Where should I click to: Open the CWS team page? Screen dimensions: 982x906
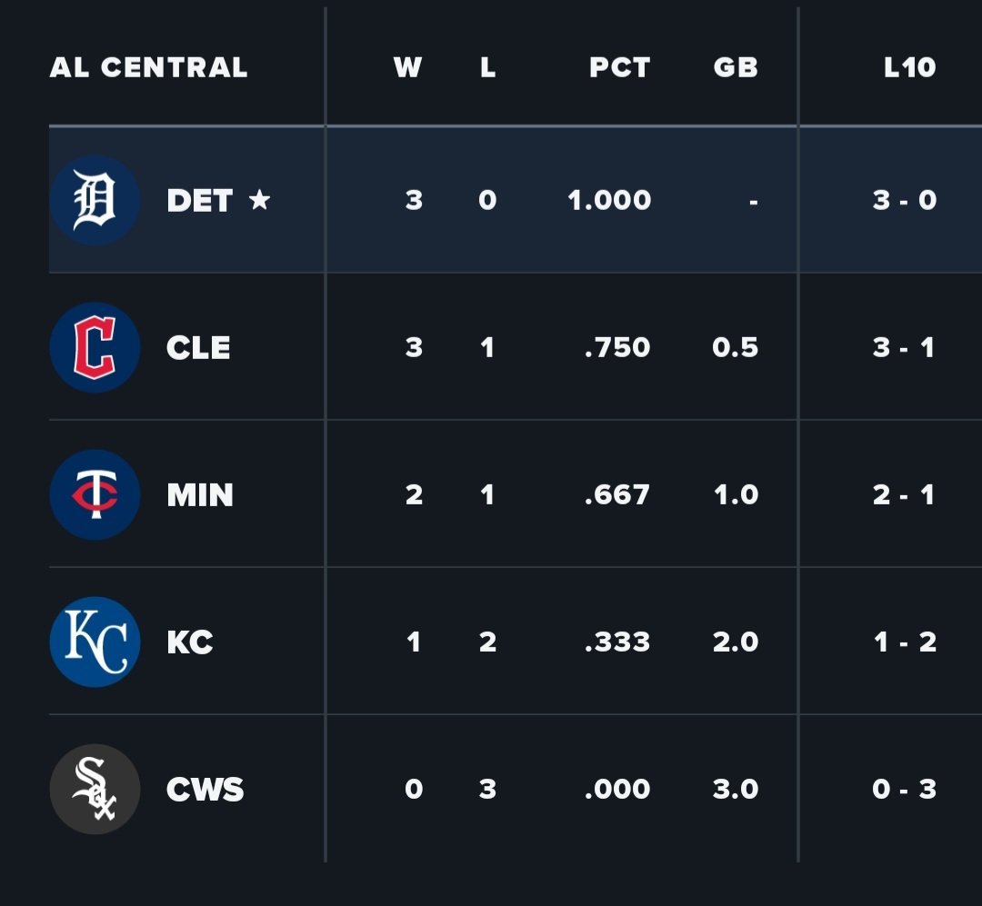point(205,790)
